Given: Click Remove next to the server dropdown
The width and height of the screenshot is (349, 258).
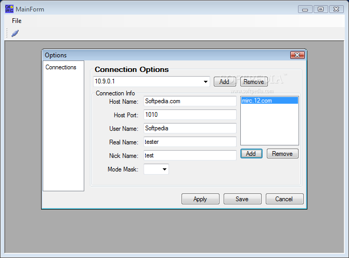Looking at the screenshot, I should point(254,82).
